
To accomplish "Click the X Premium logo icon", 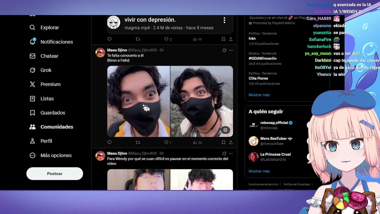I will click(32, 84).
